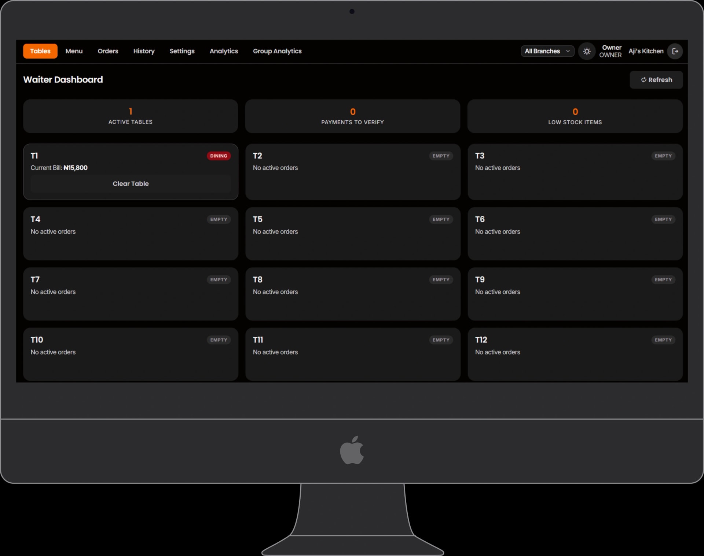View the Analytics tab

(x=224, y=51)
